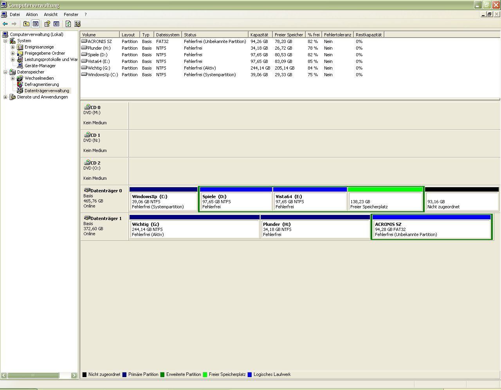Image resolution: width=501 pixels, height=390 pixels.
Task: Click the drive icon of Vista64 (E:) row
Action: [x=84, y=61]
